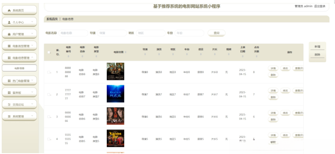Image resolution: width=335 pixels, height=154 pixels.
Task: Click the home icon beside 系统首页
Action: pos(9,11)
